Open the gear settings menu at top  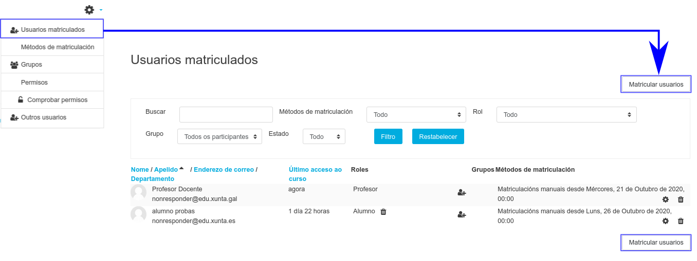point(90,10)
